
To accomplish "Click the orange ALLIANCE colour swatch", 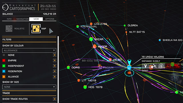I will tap(4, 77).
